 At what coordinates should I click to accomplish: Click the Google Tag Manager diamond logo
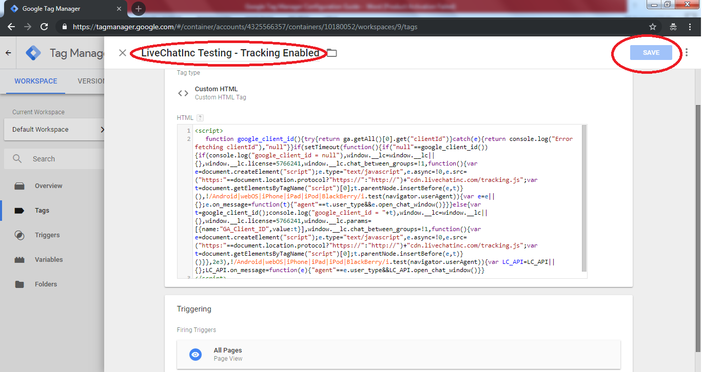click(33, 53)
